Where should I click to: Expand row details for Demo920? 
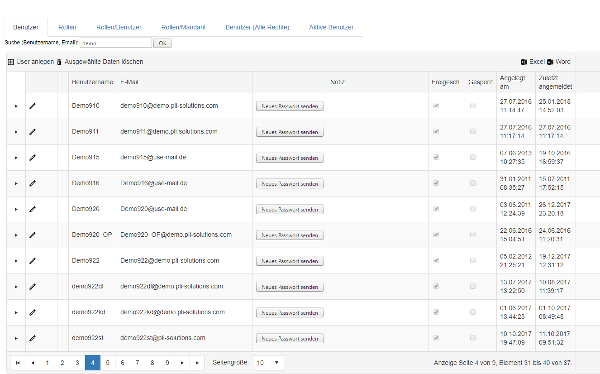click(16, 209)
